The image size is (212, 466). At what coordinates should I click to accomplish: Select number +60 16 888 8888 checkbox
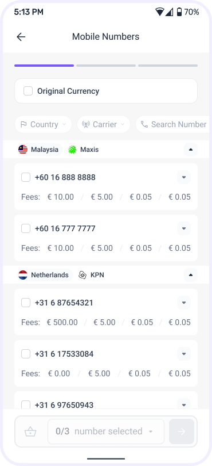26,177
